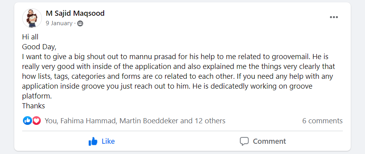Click the Comment button
365x154 pixels.
point(262,141)
